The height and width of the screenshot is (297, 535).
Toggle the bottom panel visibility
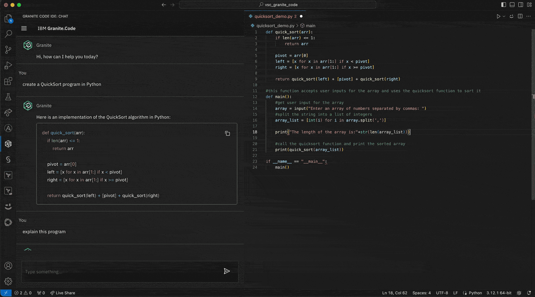click(x=512, y=5)
